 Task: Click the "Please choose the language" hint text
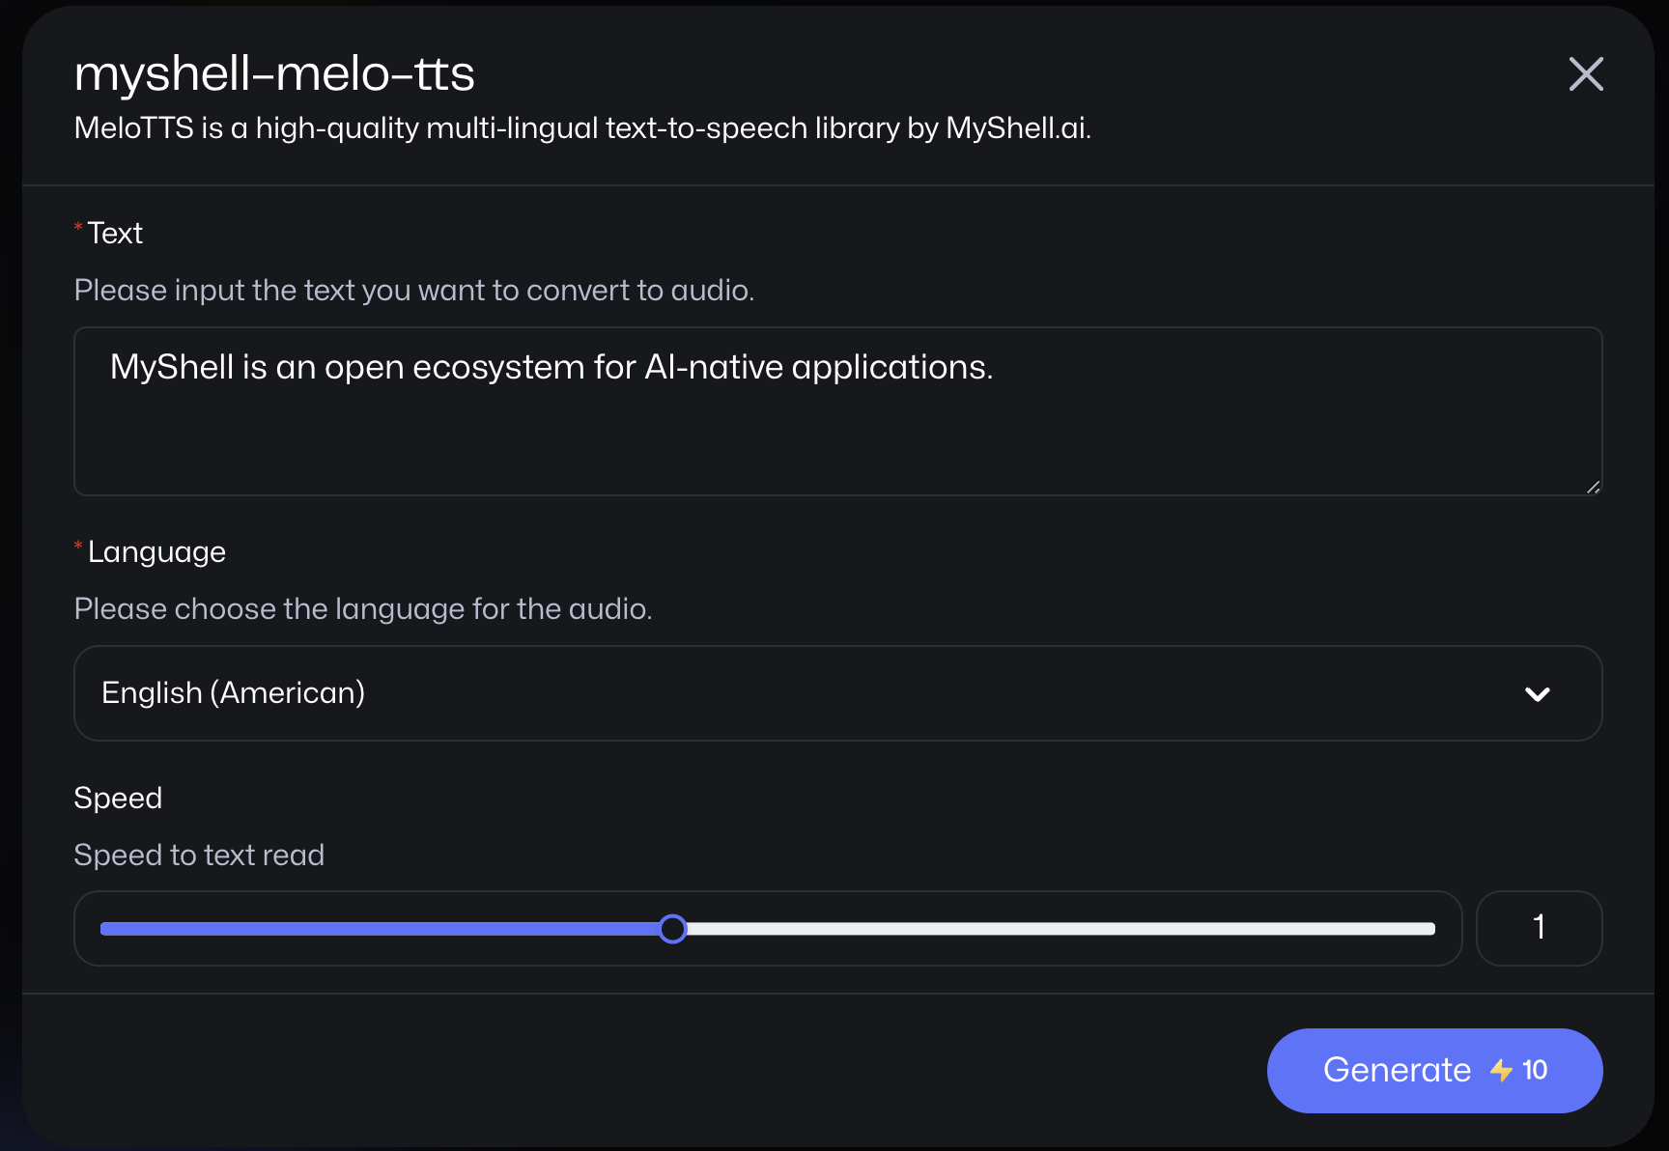click(x=363, y=608)
